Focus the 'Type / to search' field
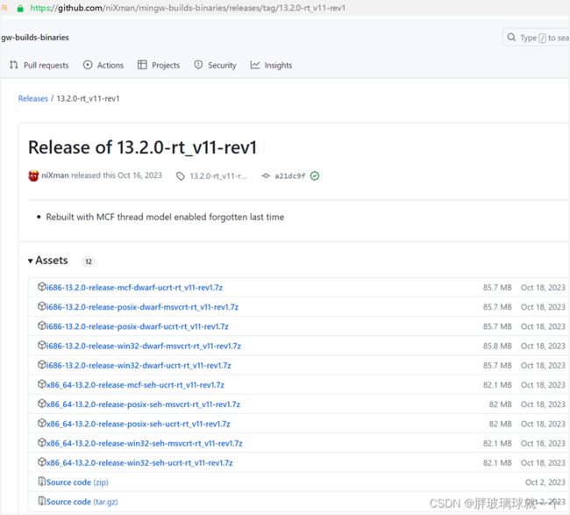Viewport: 570px width, 515px height. (x=536, y=38)
